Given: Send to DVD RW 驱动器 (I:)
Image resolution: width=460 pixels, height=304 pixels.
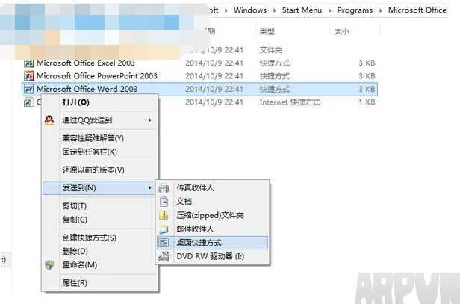Looking at the screenshot, I should (211, 256).
